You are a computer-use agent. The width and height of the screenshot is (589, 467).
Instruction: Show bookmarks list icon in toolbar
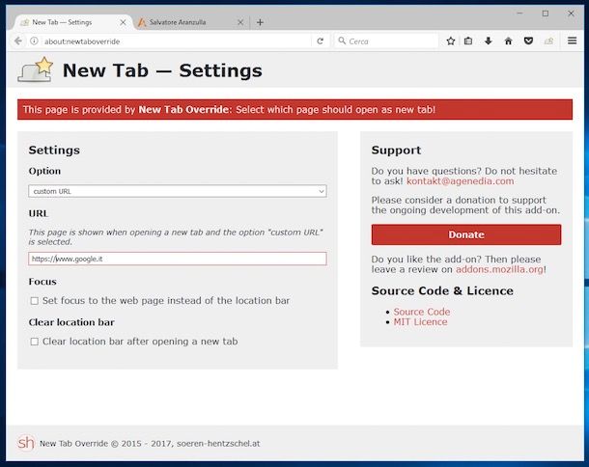[468, 41]
